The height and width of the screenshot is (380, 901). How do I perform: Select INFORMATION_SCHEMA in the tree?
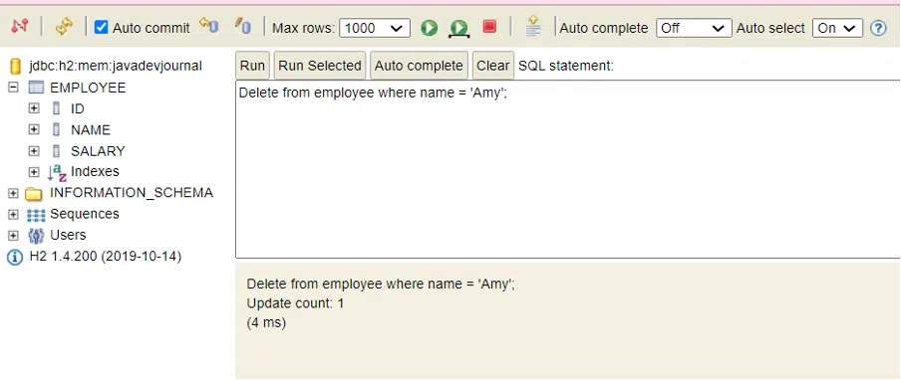pos(132,193)
